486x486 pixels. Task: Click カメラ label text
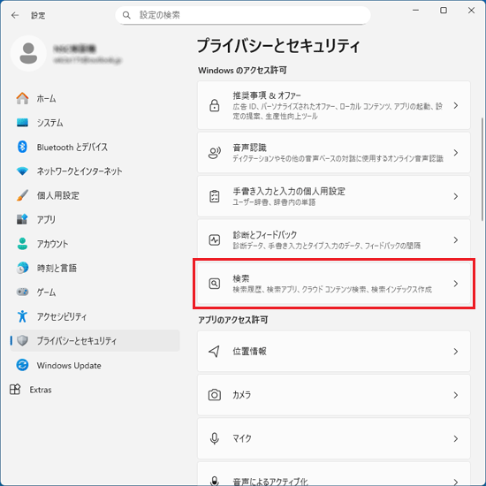coord(242,395)
